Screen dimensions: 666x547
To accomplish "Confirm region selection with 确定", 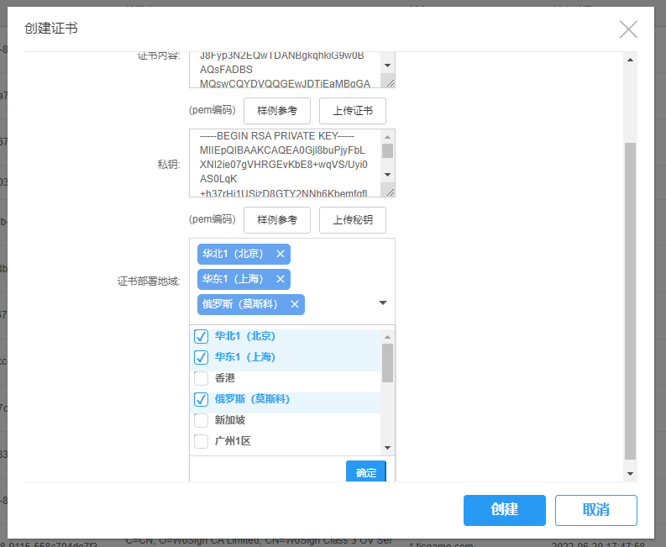I will pos(366,472).
